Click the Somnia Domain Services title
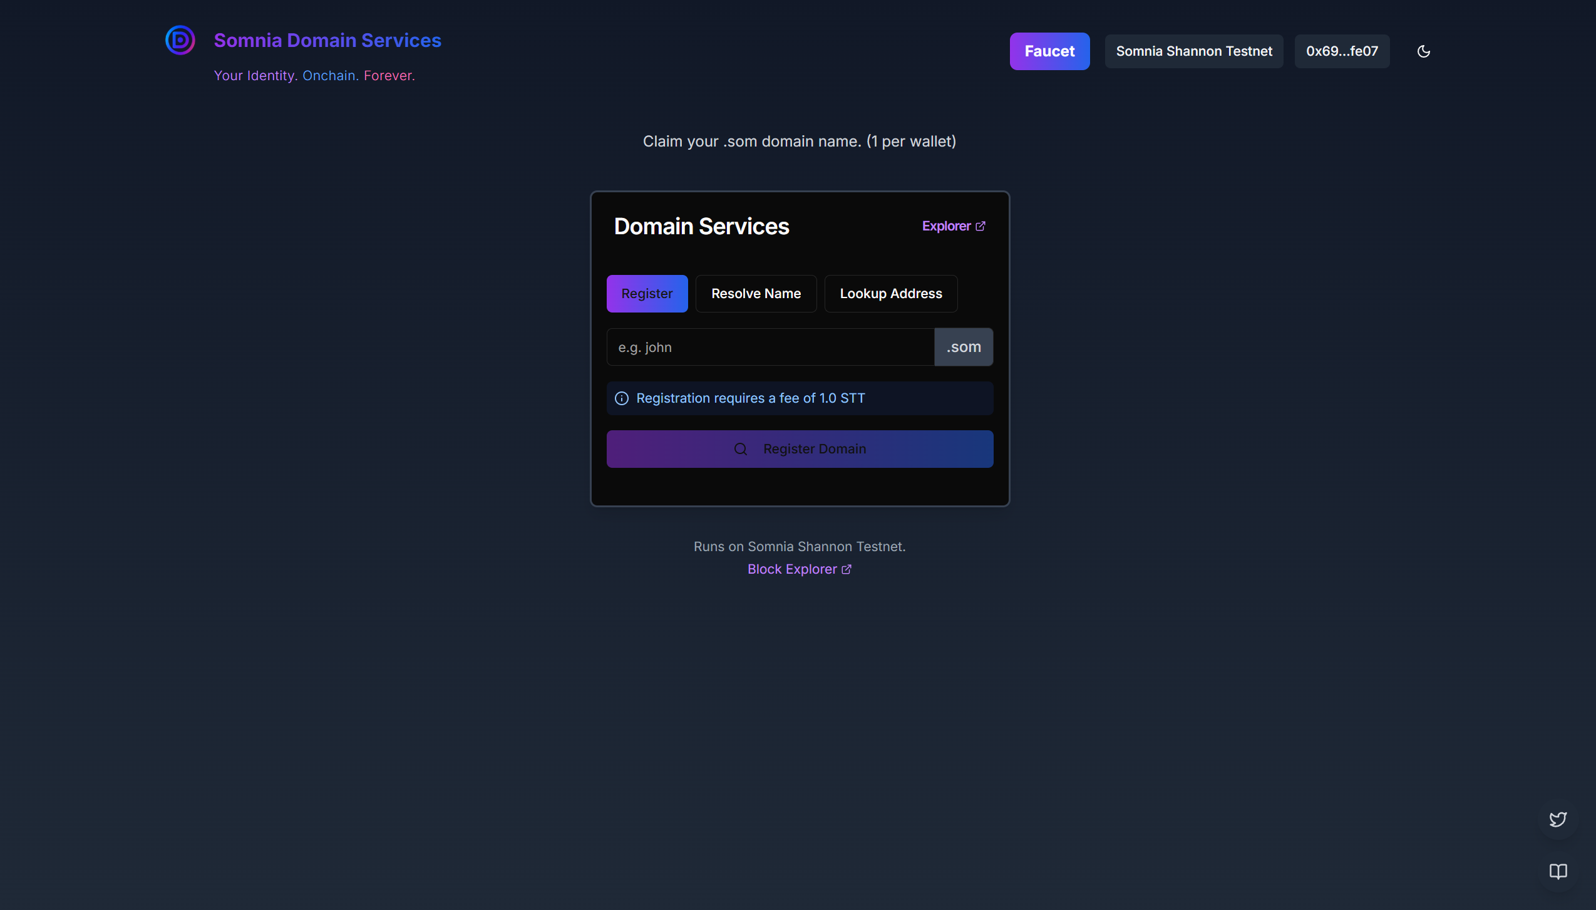The width and height of the screenshot is (1596, 910). pos(327,40)
